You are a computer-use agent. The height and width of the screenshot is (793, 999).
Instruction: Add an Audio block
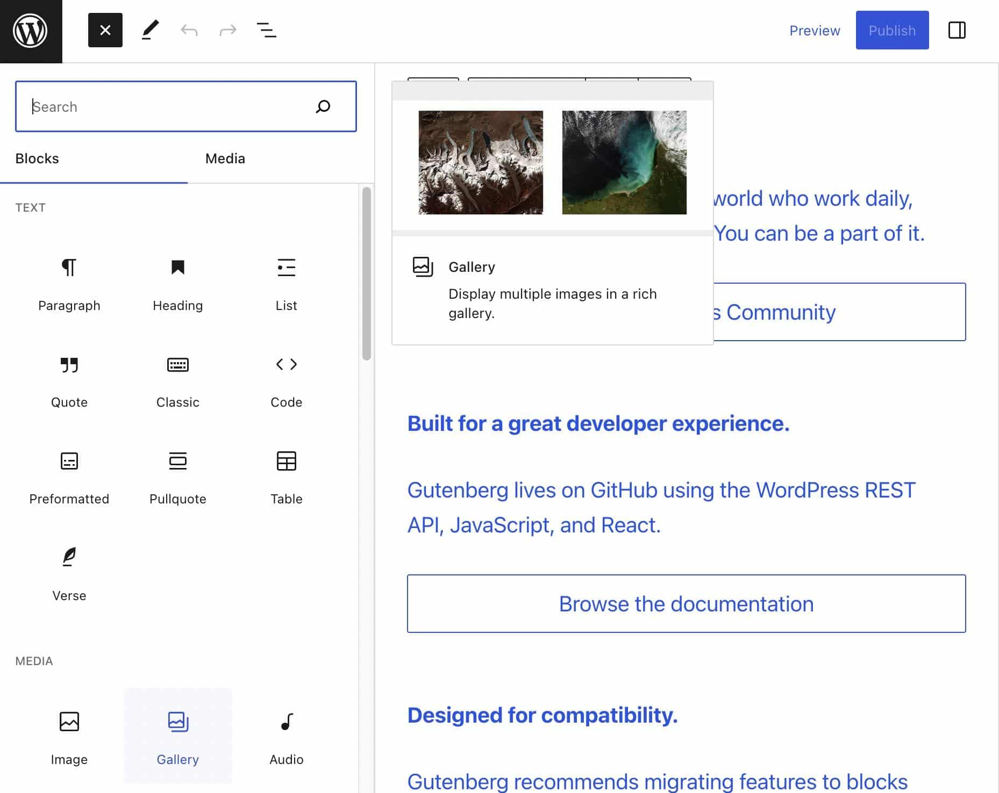click(x=286, y=736)
